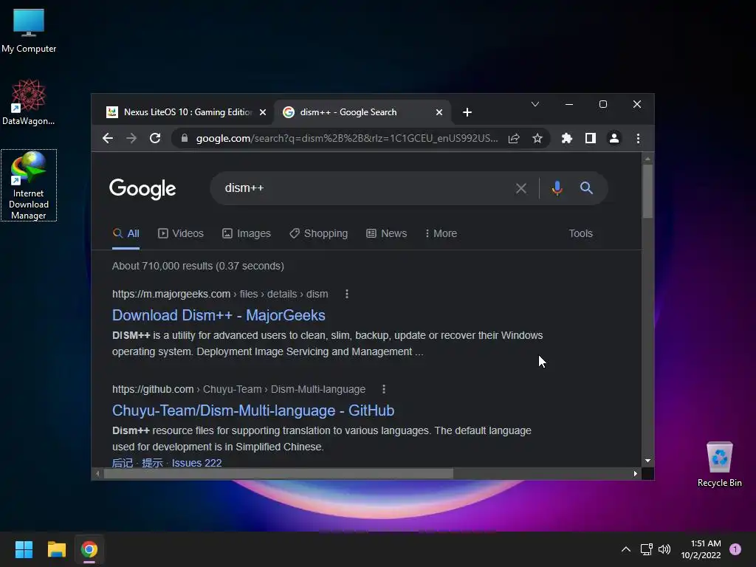Select the My Computer desktop icon
The image size is (756, 567).
pos(29,30)
